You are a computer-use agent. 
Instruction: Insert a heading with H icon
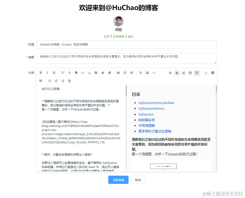click(x=54, y=73)
